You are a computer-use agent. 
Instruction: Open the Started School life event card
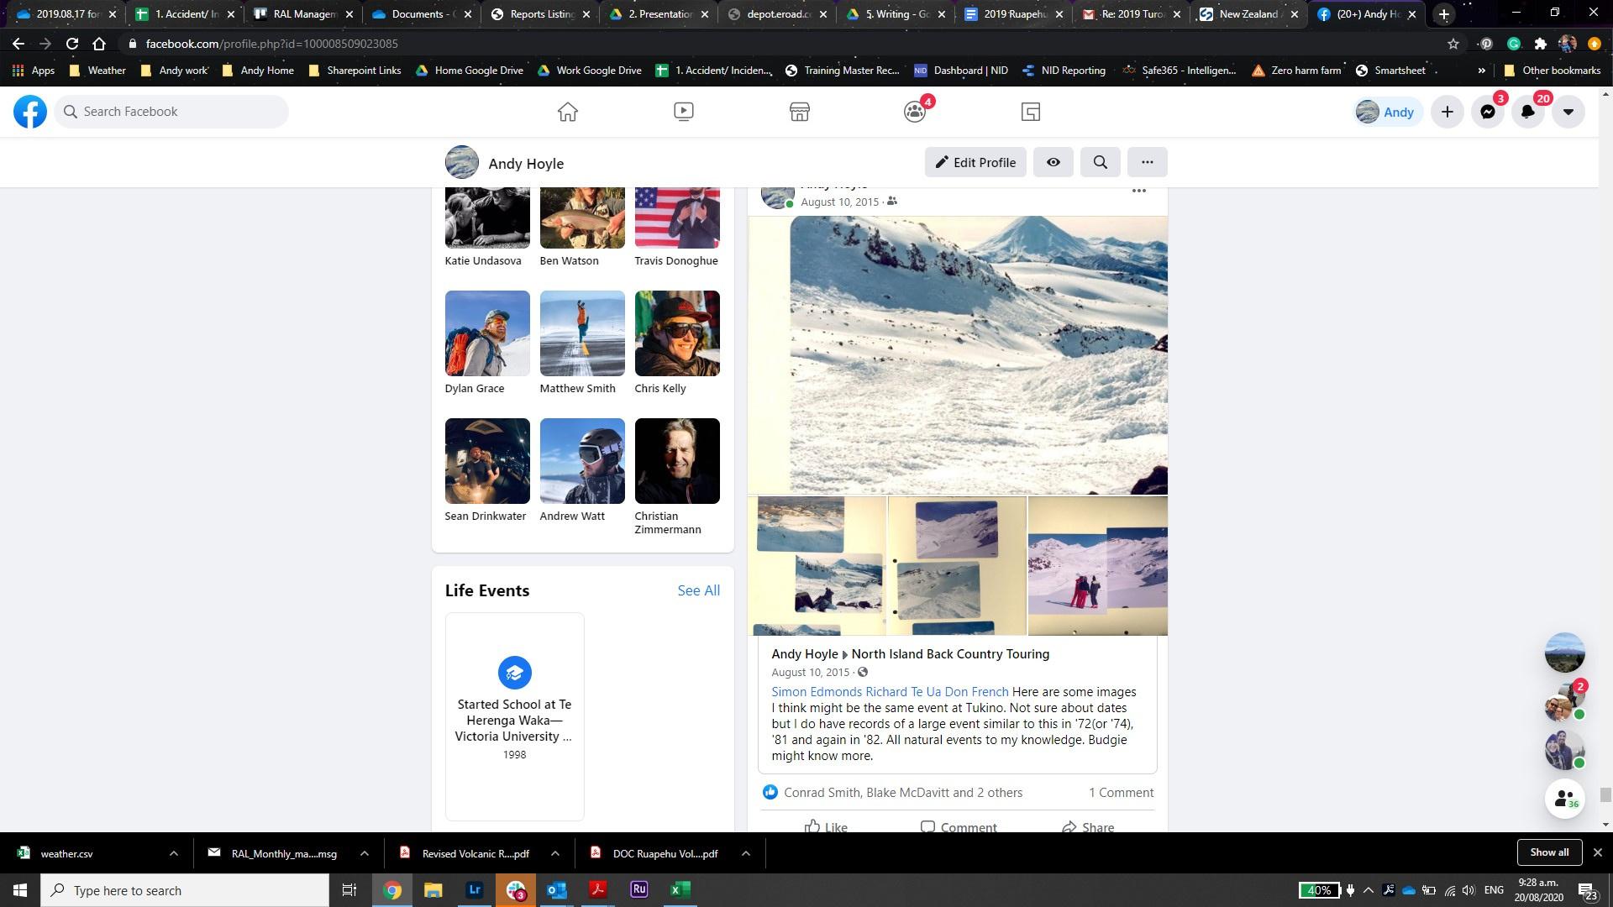(x=514, y=716)
